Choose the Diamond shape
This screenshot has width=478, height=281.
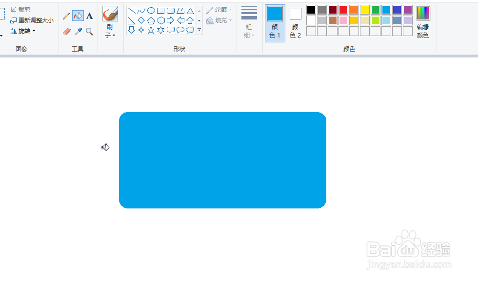tap(141, 21)
